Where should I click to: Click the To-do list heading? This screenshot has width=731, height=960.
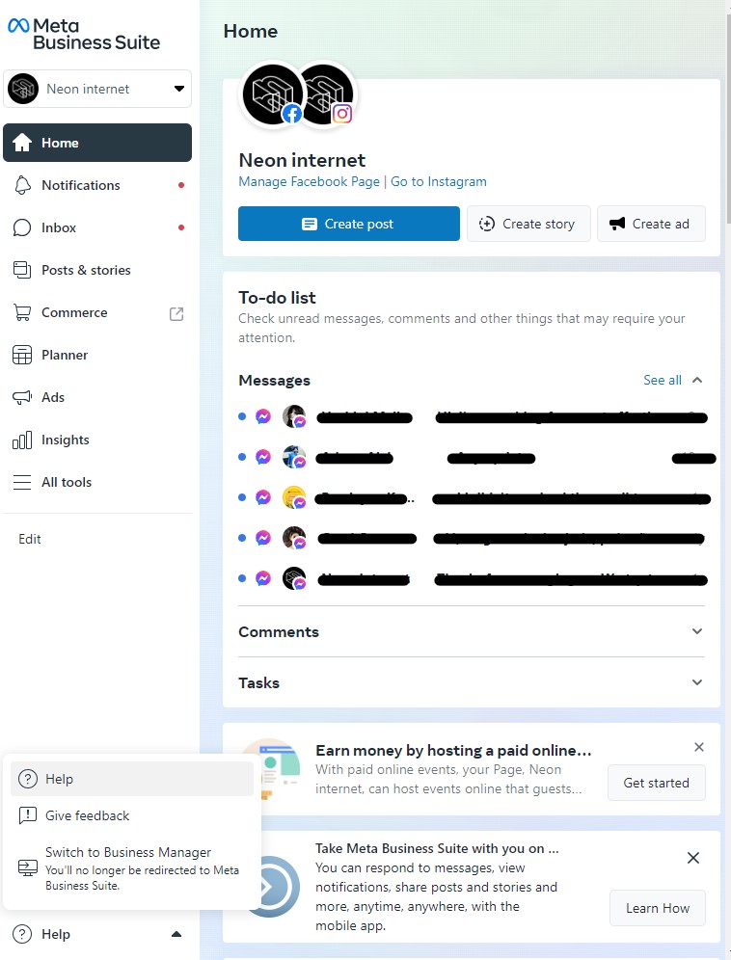(277, 298)
